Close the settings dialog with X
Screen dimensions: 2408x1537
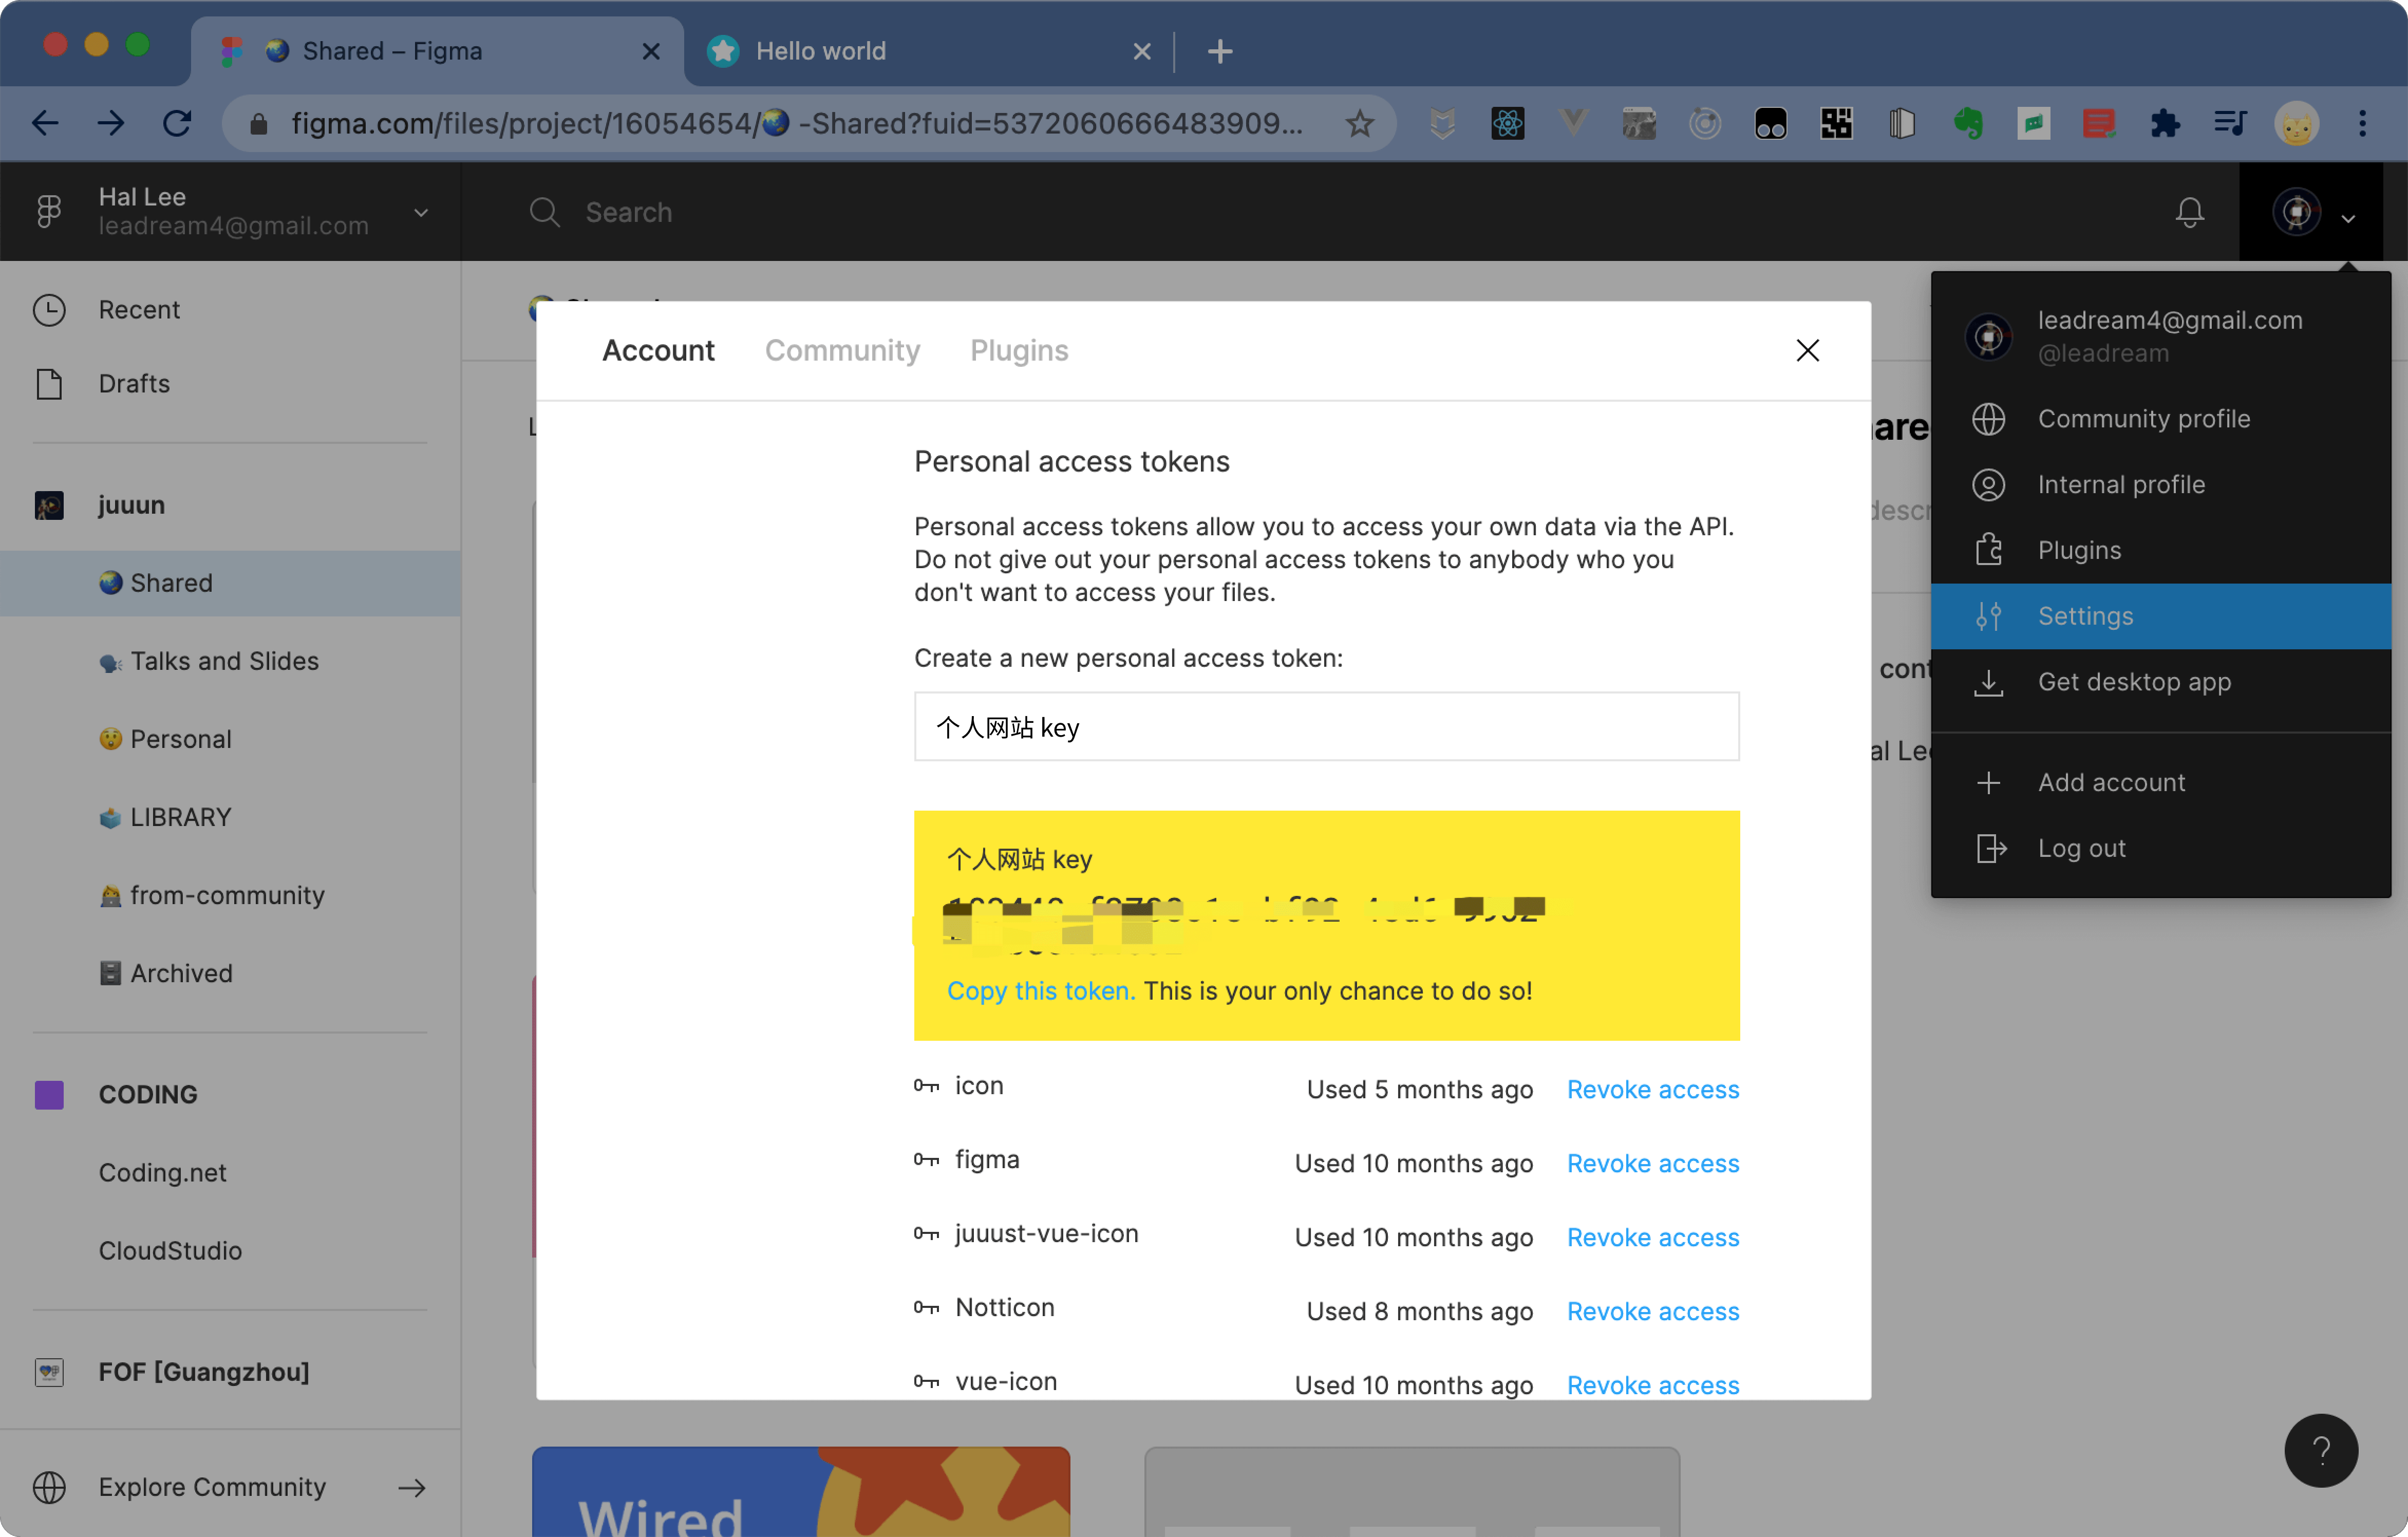pyautogui.click(x=1807, y=350)
